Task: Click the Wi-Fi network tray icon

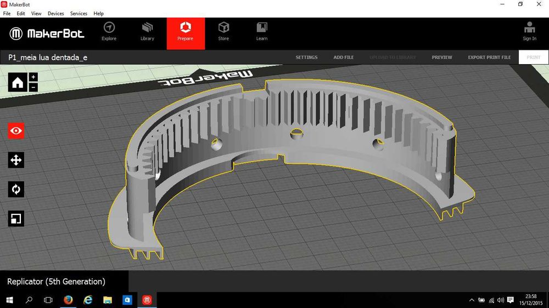Action: click(x=491, y=300)
